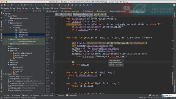Expand the drawable folder
Viewport: 176px width, 99px height.
coord(9,48)
